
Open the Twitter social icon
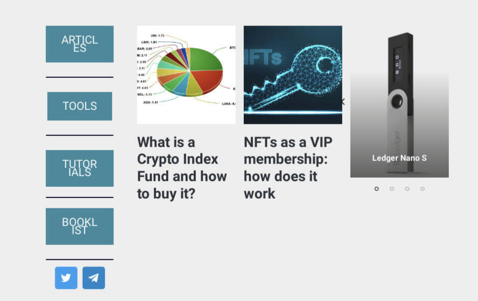66,278
